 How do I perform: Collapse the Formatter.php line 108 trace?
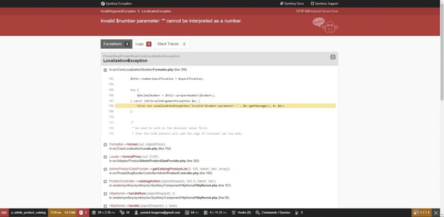point(105,70)
